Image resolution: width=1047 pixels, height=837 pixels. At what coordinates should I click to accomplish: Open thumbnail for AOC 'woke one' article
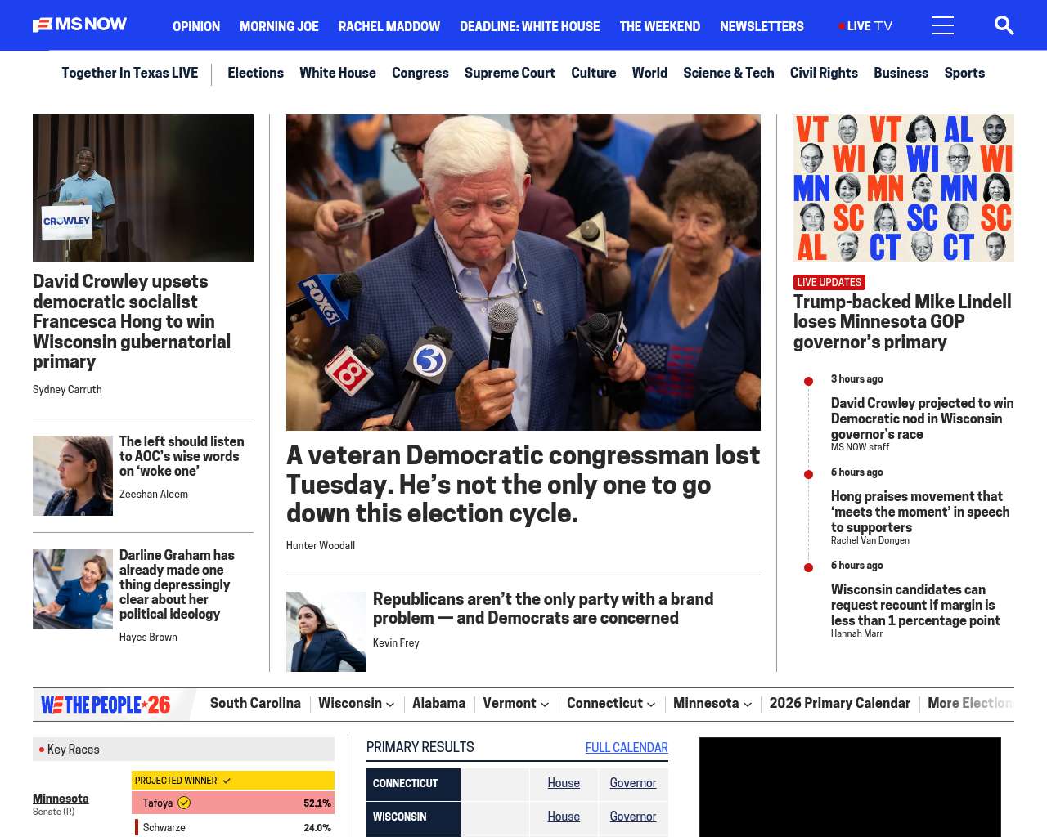pos(73,476)
